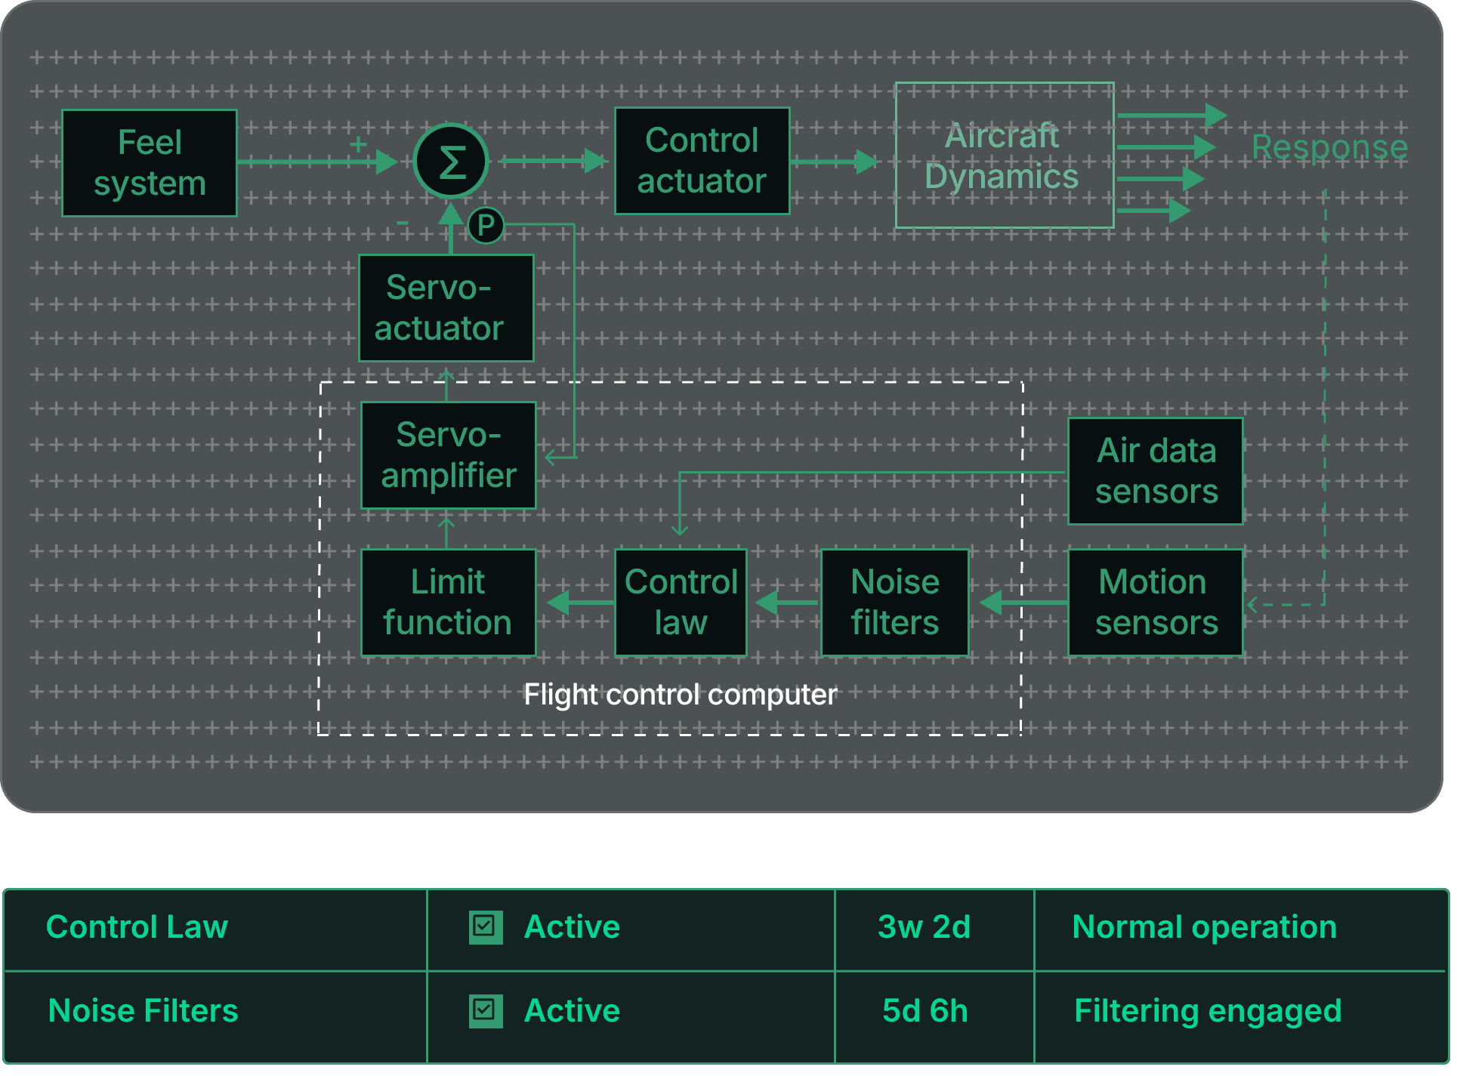Select the Limit function block
The width and height of the screenshot is (1457, 1076).
[x=449, y=603]
